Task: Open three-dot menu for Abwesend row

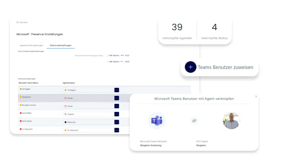Action: (116, 98)
